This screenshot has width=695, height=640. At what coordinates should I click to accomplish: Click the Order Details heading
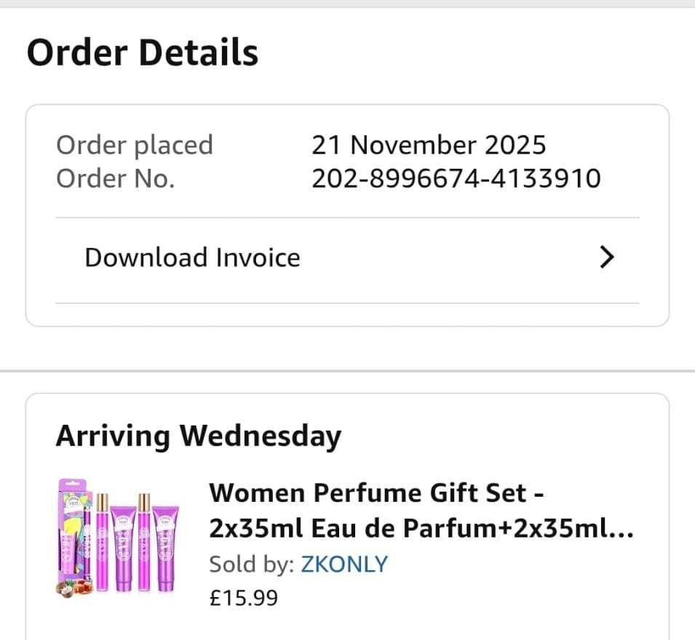tap(143, 53)
